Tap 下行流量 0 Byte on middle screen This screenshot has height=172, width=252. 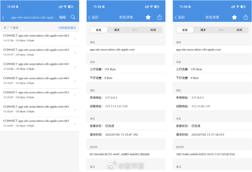pos(126,78)
